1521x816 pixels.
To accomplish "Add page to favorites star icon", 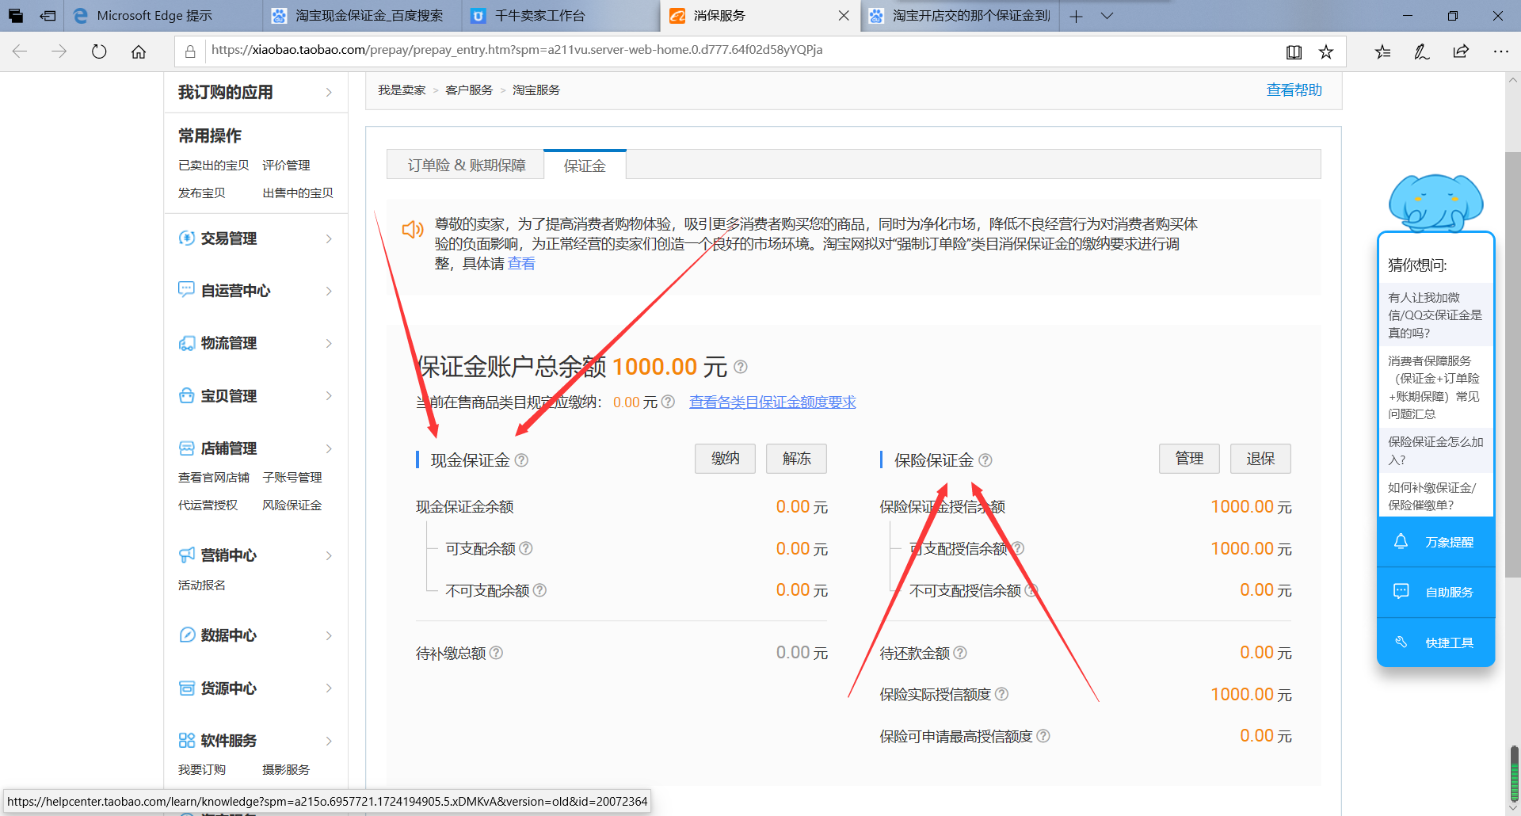I will (1326, 52).
